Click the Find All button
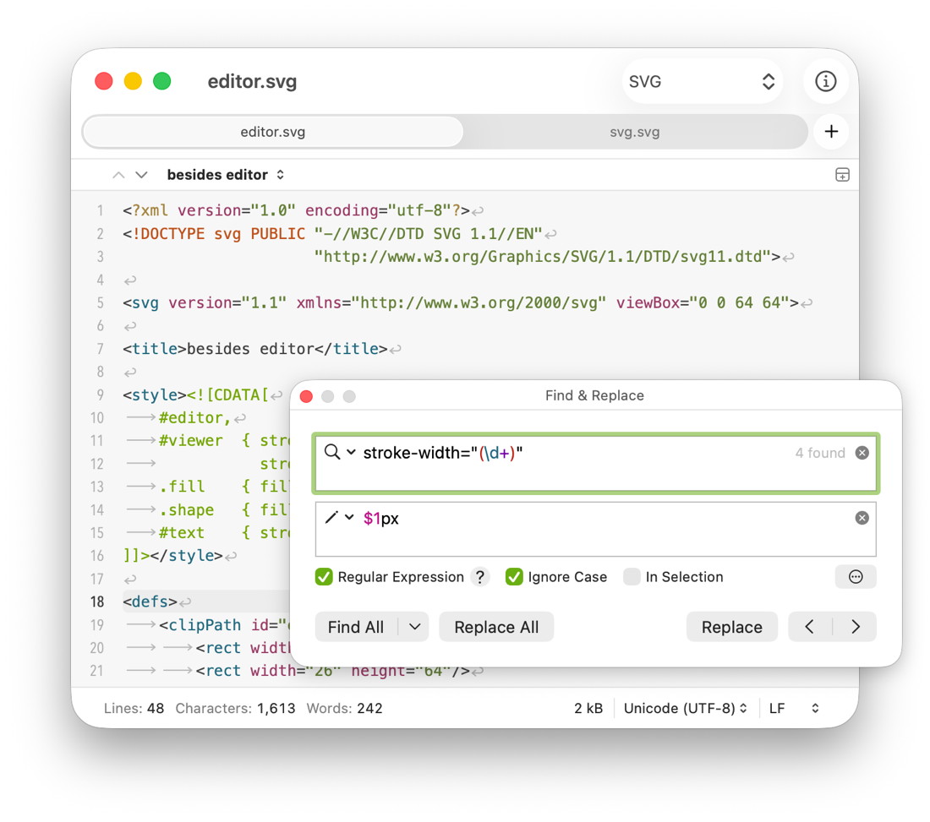The height and width of the screenshot is (822, 930). click(356, 627)
